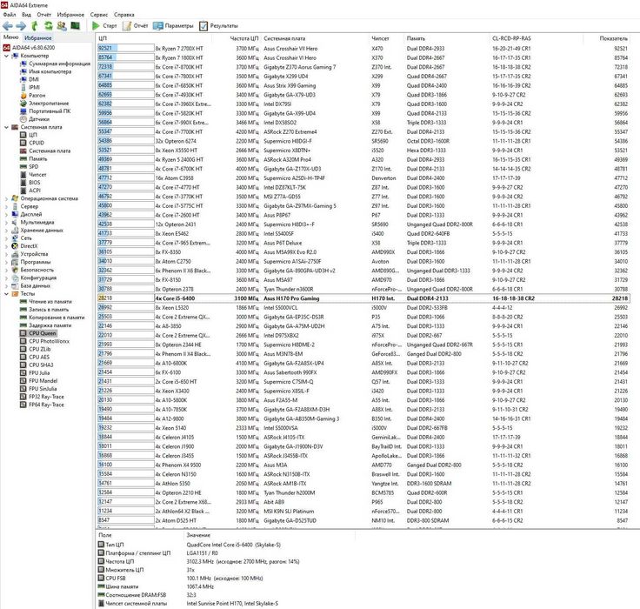The height and width of the screenshot is (609, 640).
Task: Go back with the left arrow toolbar icon
Action: pos(7,26)
